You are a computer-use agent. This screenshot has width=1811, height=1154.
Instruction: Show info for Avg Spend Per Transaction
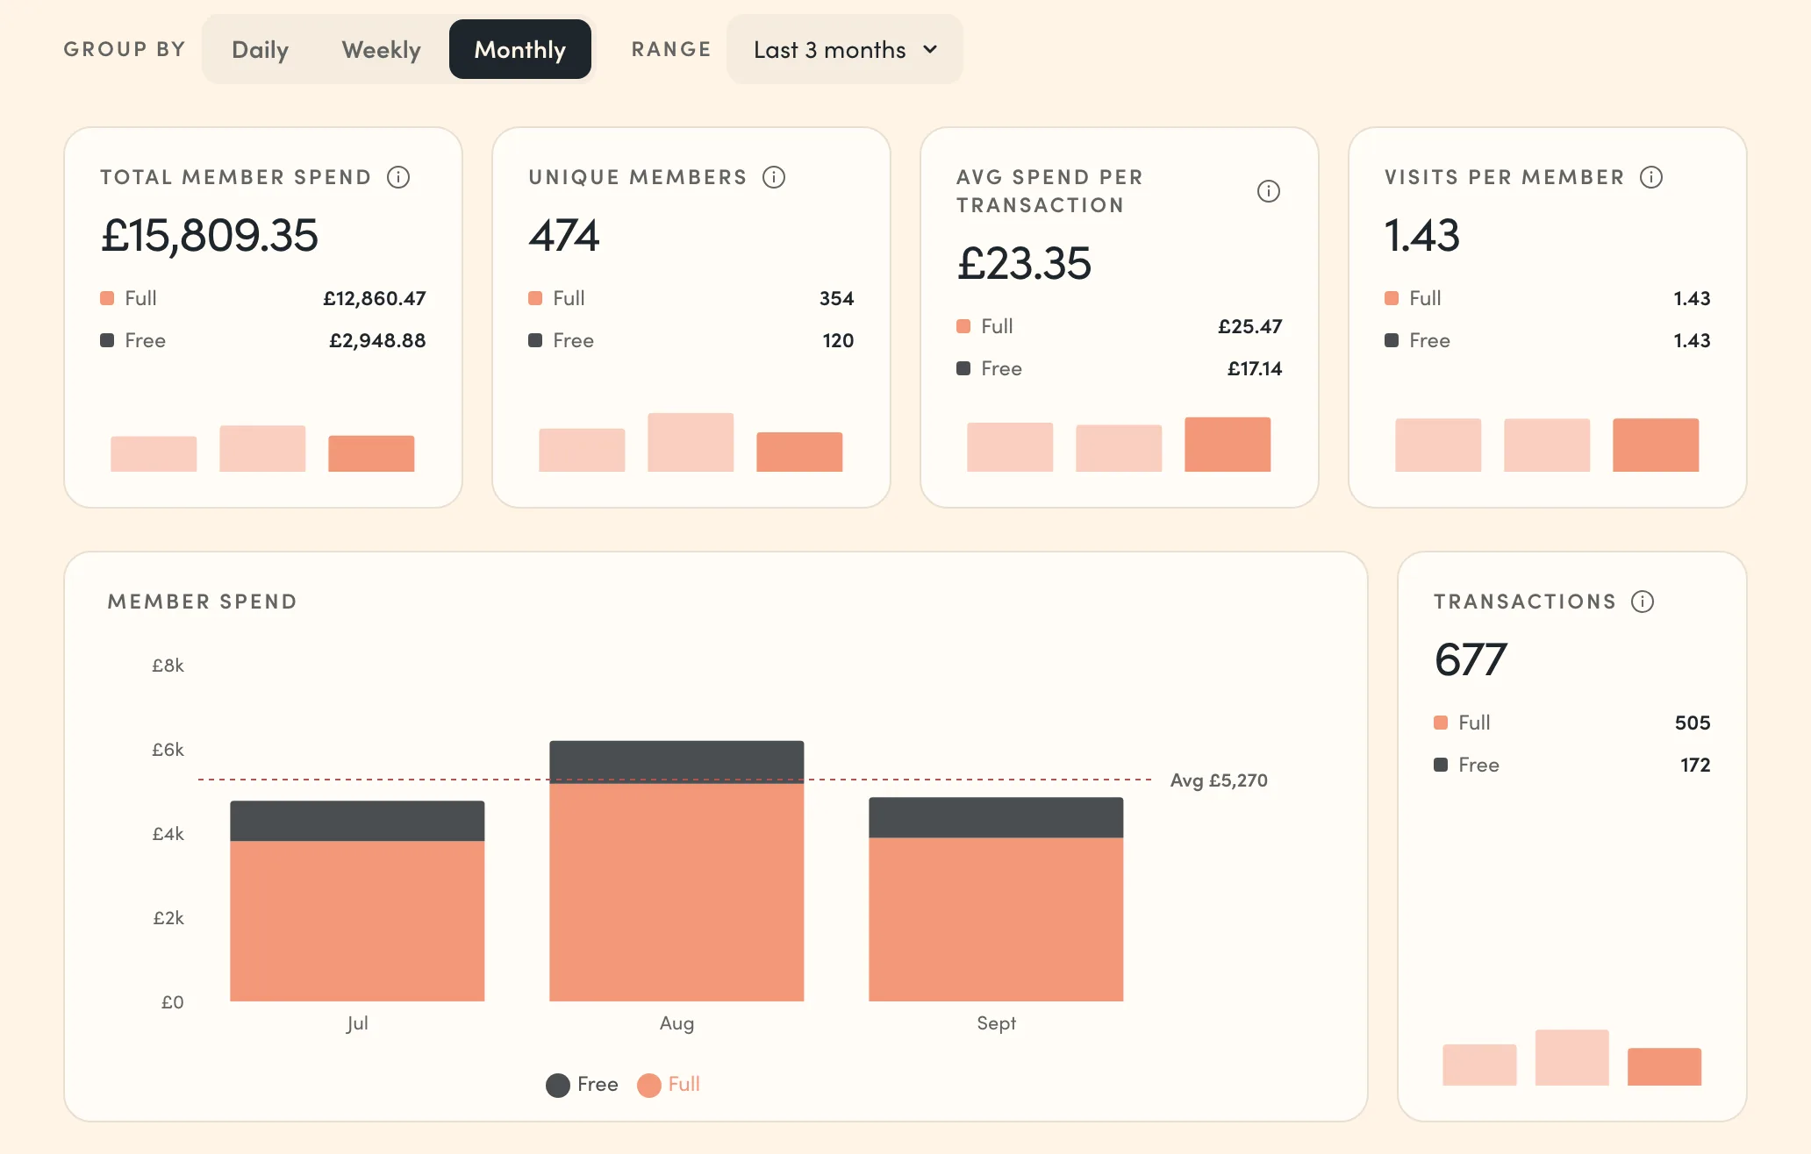1269,191
